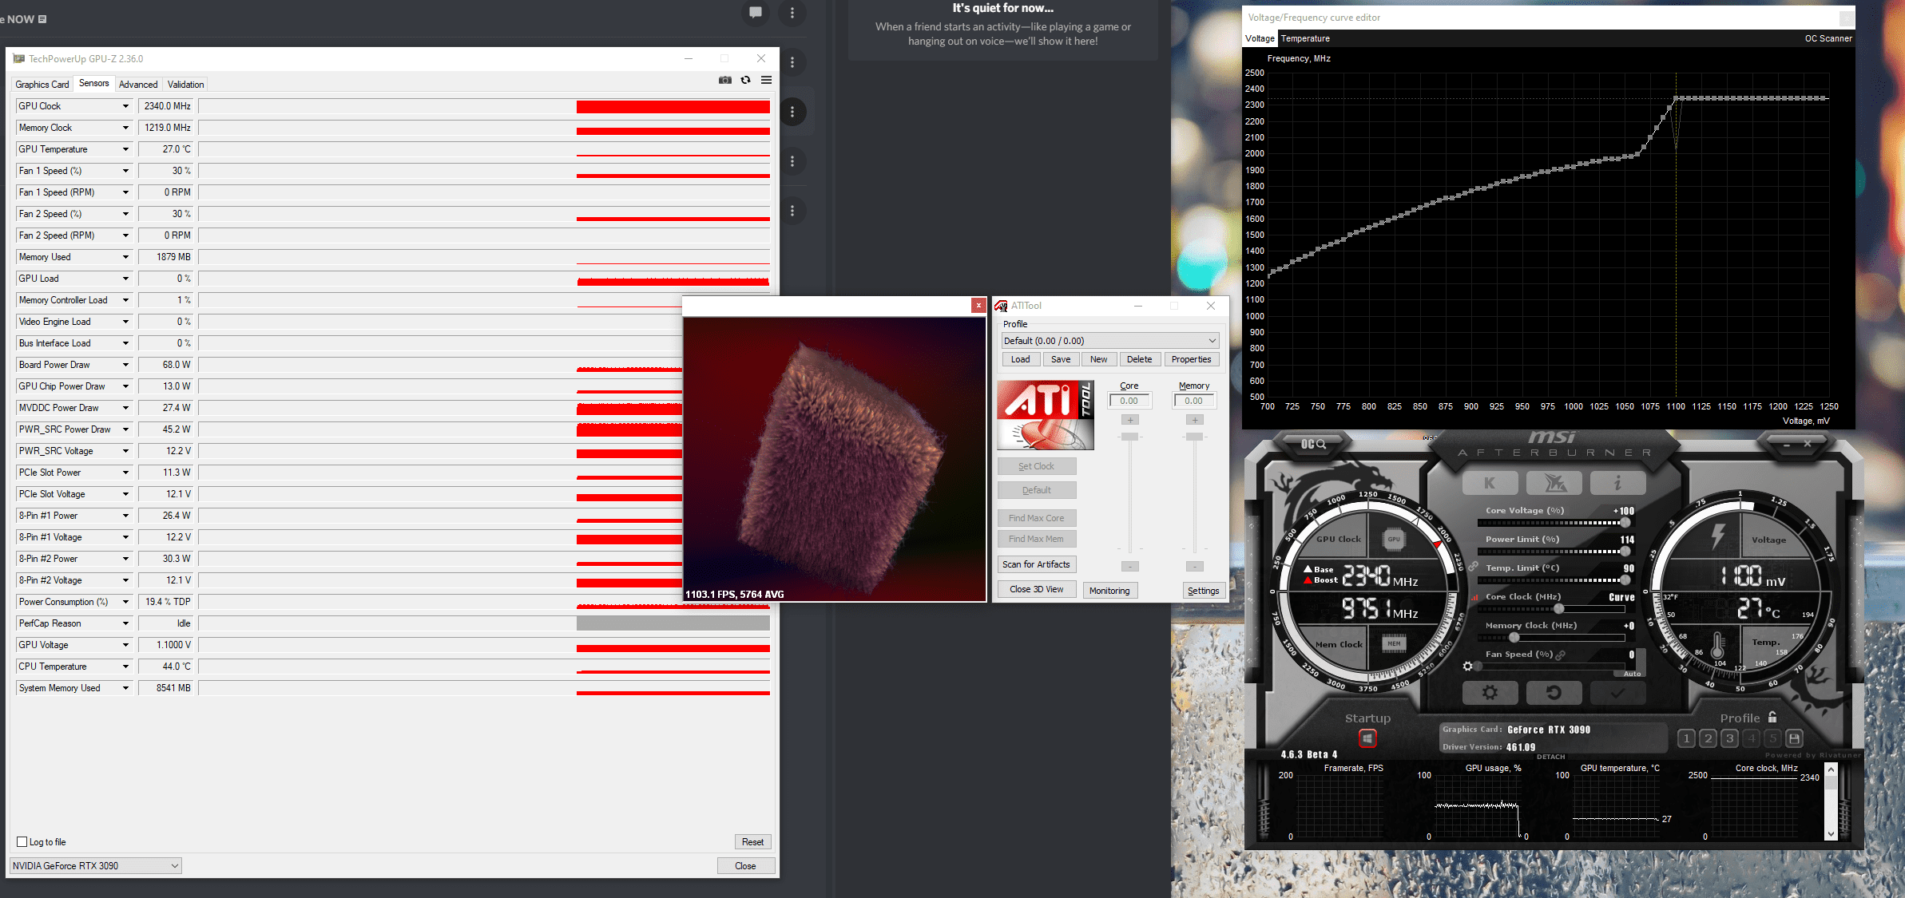Viewport: 1905px width, 898px height.
Task: Toggle the link icon between Power Limit and Temp Limit
Action: (x=1473, y=567)
